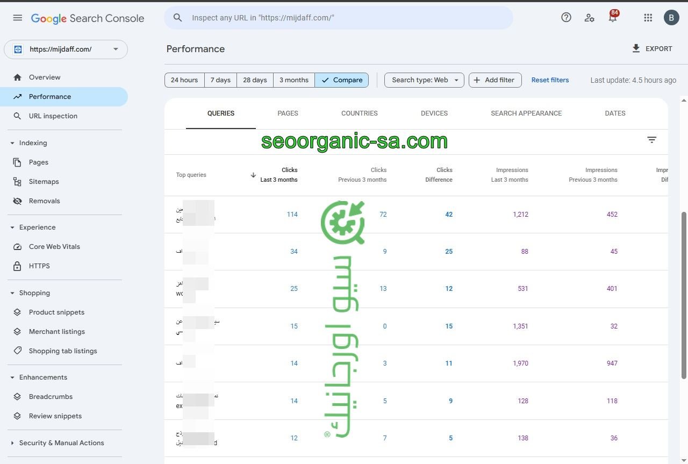This screenshot has height=464, width=688.
Task: Switch to the Countries tab
Action: pyautogui.click(x=359, y=113)
